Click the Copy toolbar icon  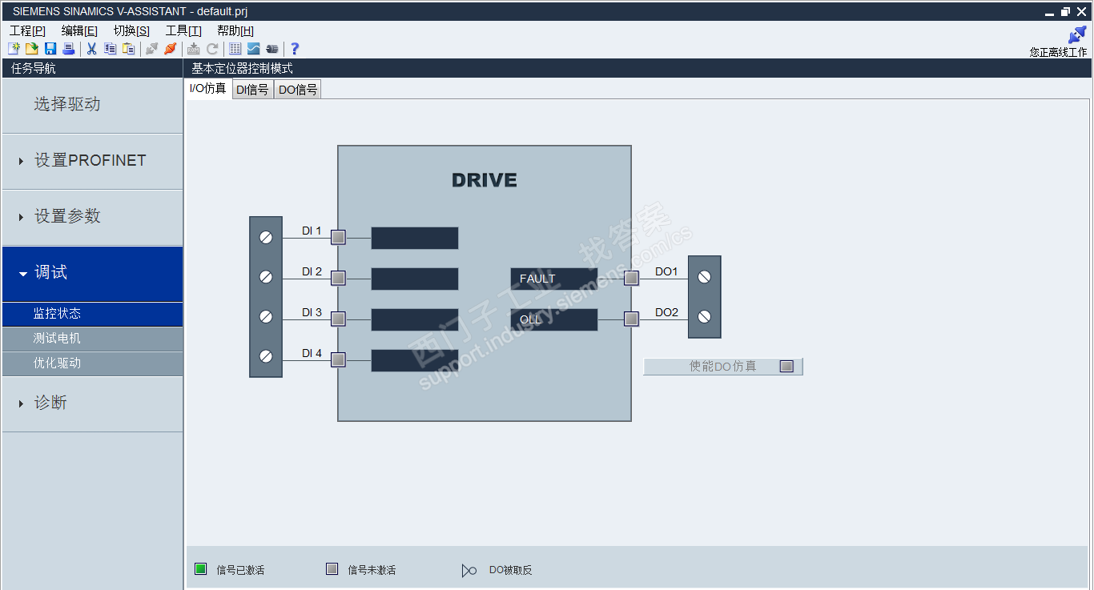tap(110, 49)
